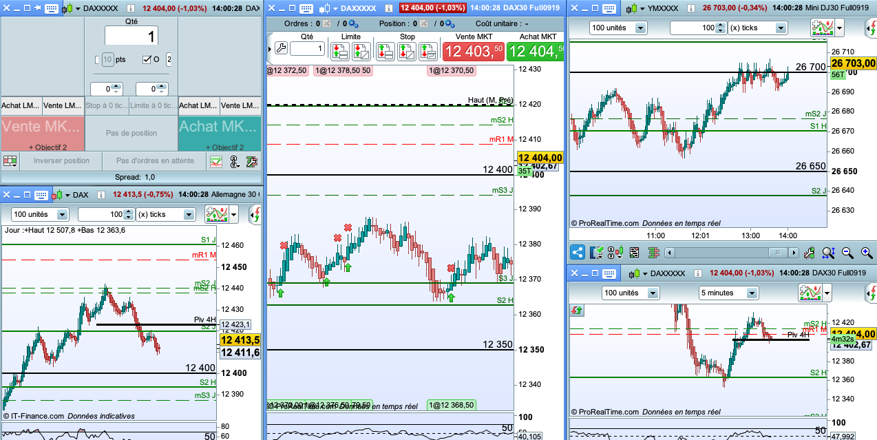Open Ordres gear settings icon
This screenshot has height=440, width=877.
coord(353,23)
